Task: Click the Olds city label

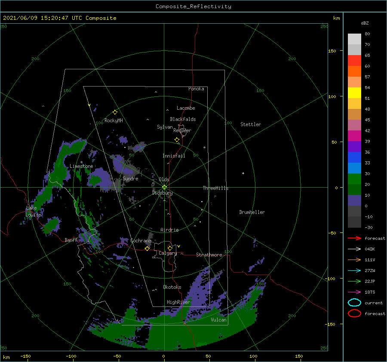Action: (x=164, y=179)
